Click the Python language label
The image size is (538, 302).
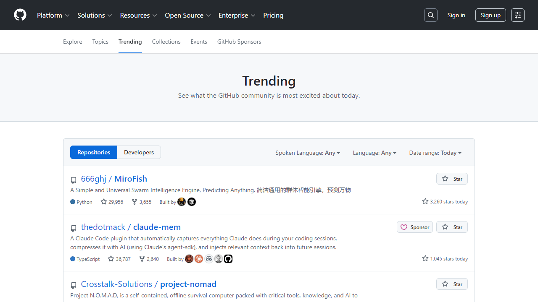tap(84, 202)
